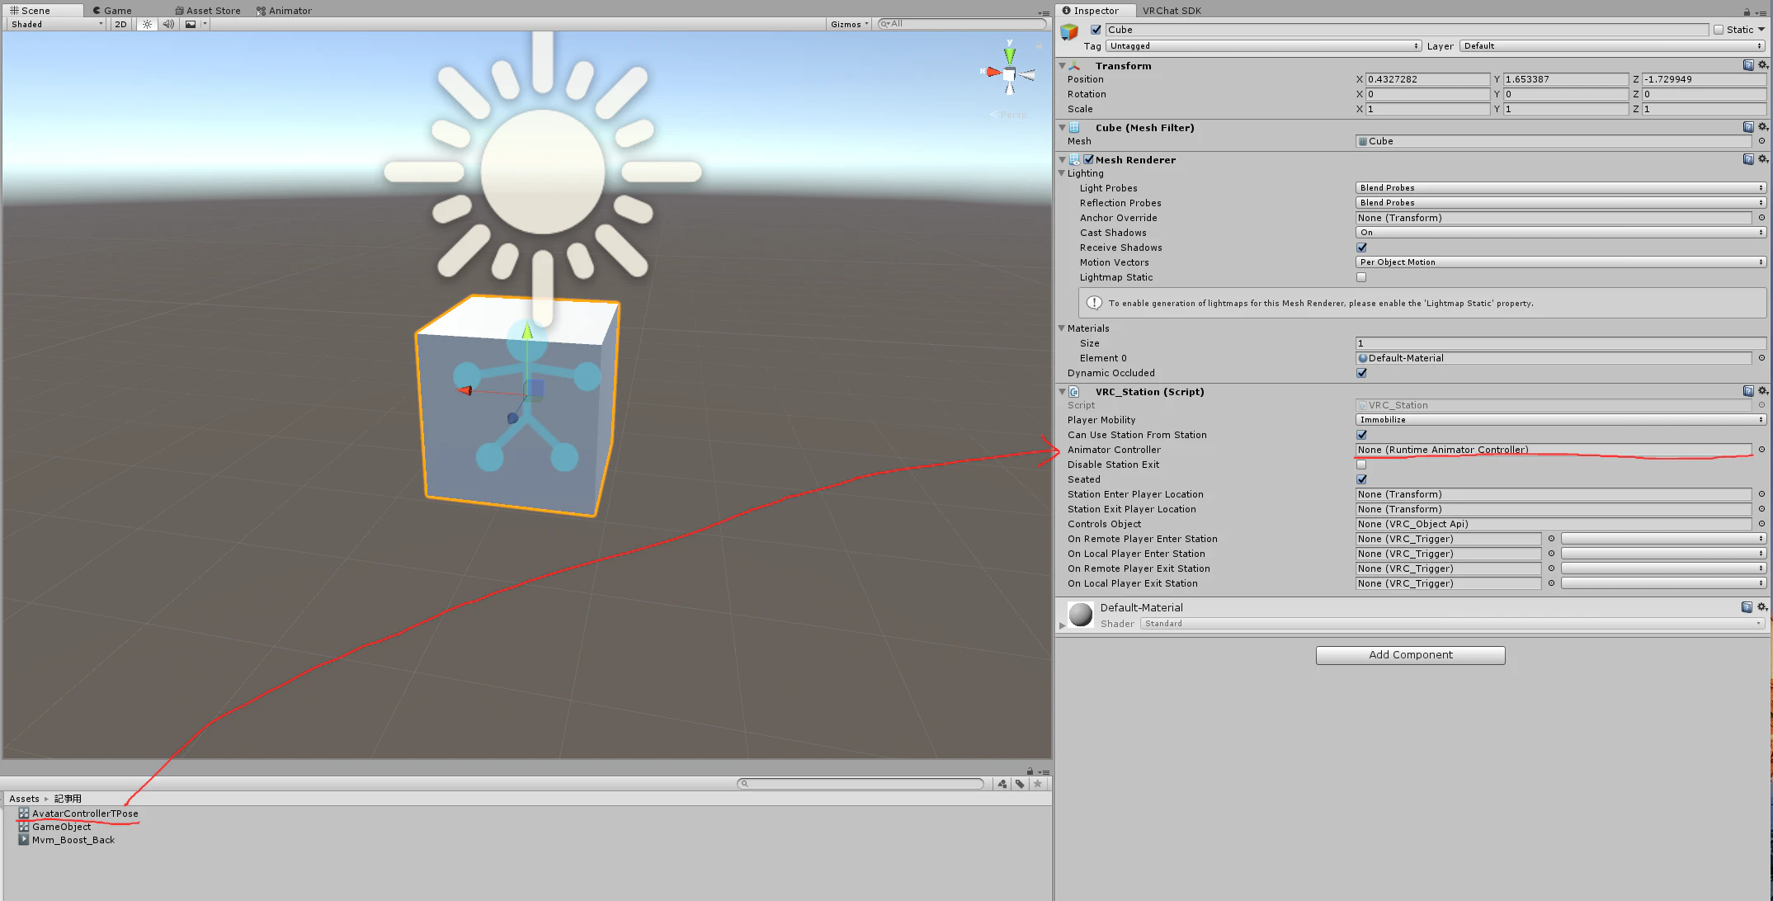Switch to Asset Store tab
The height and width of the screenshot is (901, 1773).
[x=208, y=11]
